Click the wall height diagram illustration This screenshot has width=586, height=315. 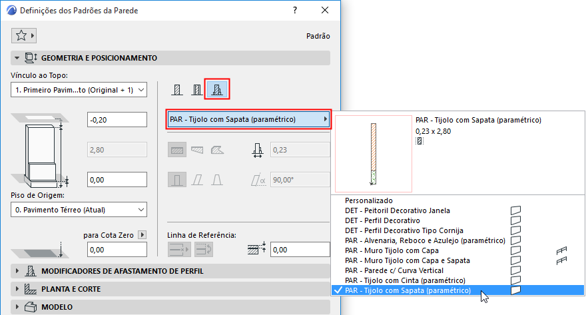(40, 151)
